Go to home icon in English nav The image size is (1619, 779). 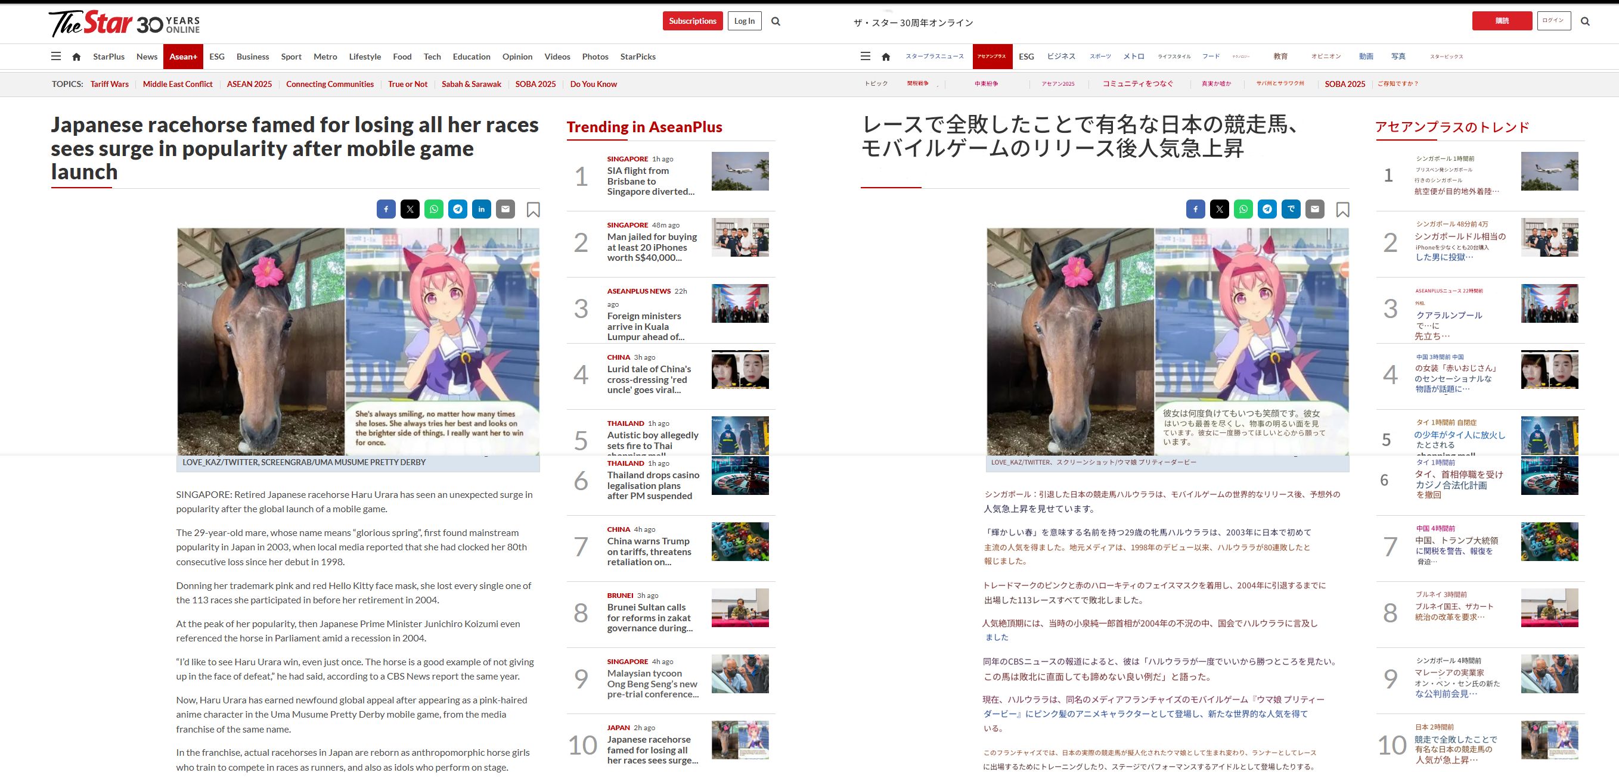(77, 57)
